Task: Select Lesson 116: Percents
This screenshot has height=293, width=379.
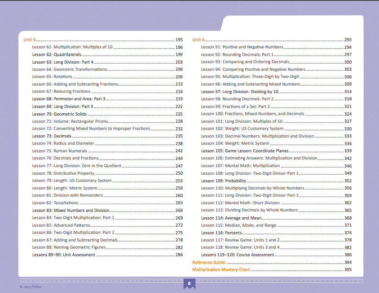Action: (221, 233)
